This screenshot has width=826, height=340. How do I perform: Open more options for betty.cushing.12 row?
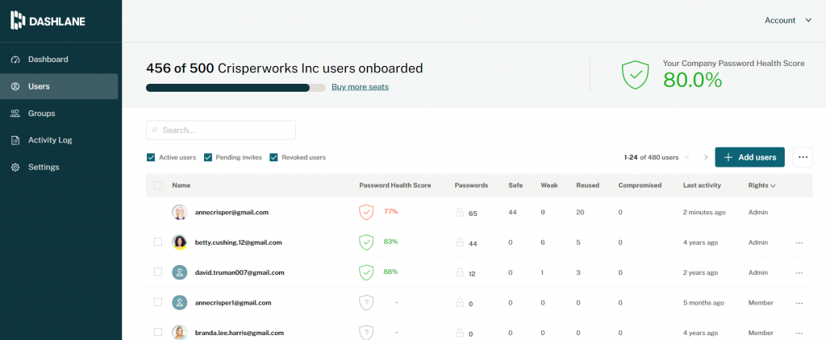coord(799,243)
